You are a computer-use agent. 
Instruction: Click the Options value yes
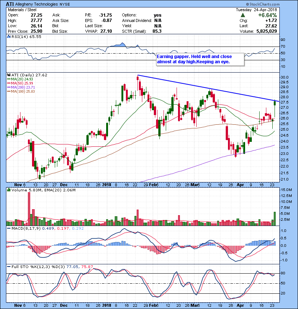[158, 15]
